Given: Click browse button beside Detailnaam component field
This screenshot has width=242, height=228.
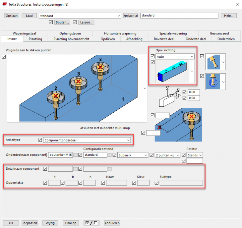Looking at the screenshot, I should click(x=76, y=169).
